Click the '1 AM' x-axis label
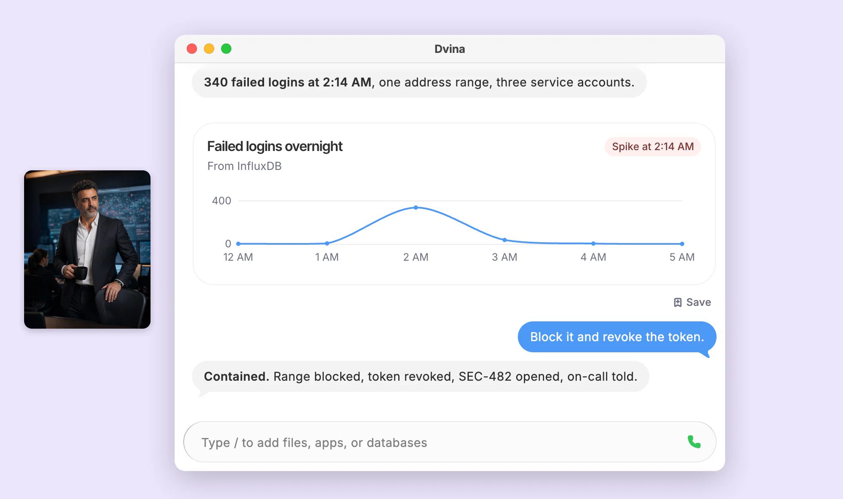Image resolution: width=843 pixels, height=499 pixels. [x=327, y=257]
